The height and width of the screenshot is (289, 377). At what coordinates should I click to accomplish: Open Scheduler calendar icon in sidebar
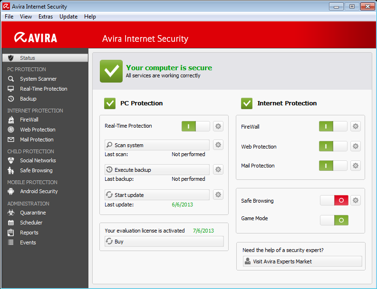11,223
